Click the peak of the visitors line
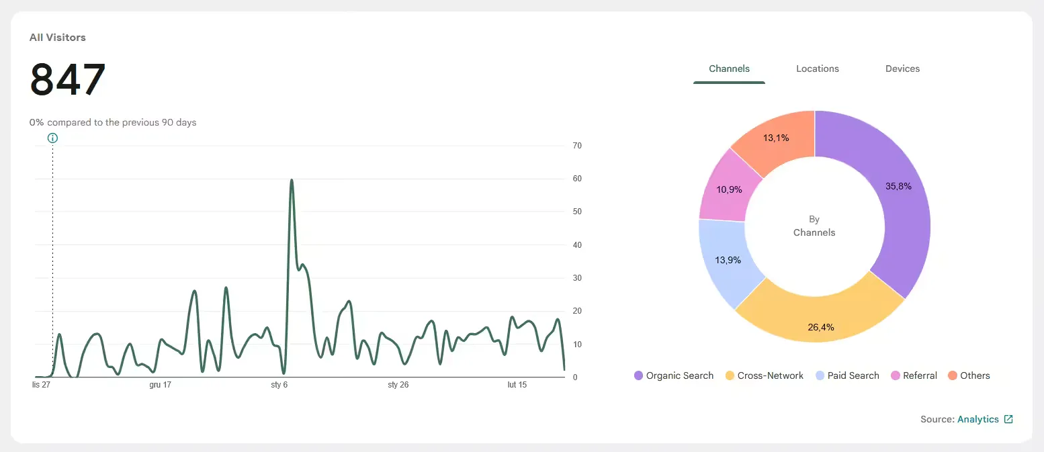This screenshot has width=1044, height=452. click(x=292, y=180)
